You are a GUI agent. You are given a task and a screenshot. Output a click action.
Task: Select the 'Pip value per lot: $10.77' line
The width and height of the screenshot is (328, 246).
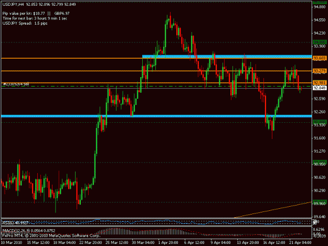(36, 14)
